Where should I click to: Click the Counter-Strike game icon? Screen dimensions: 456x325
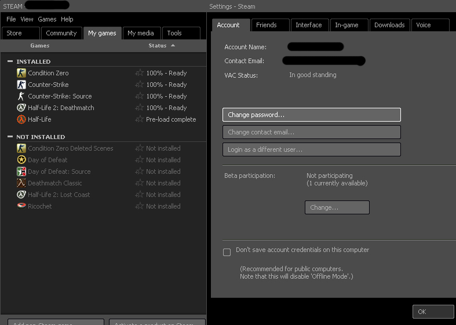pos(21,85)
